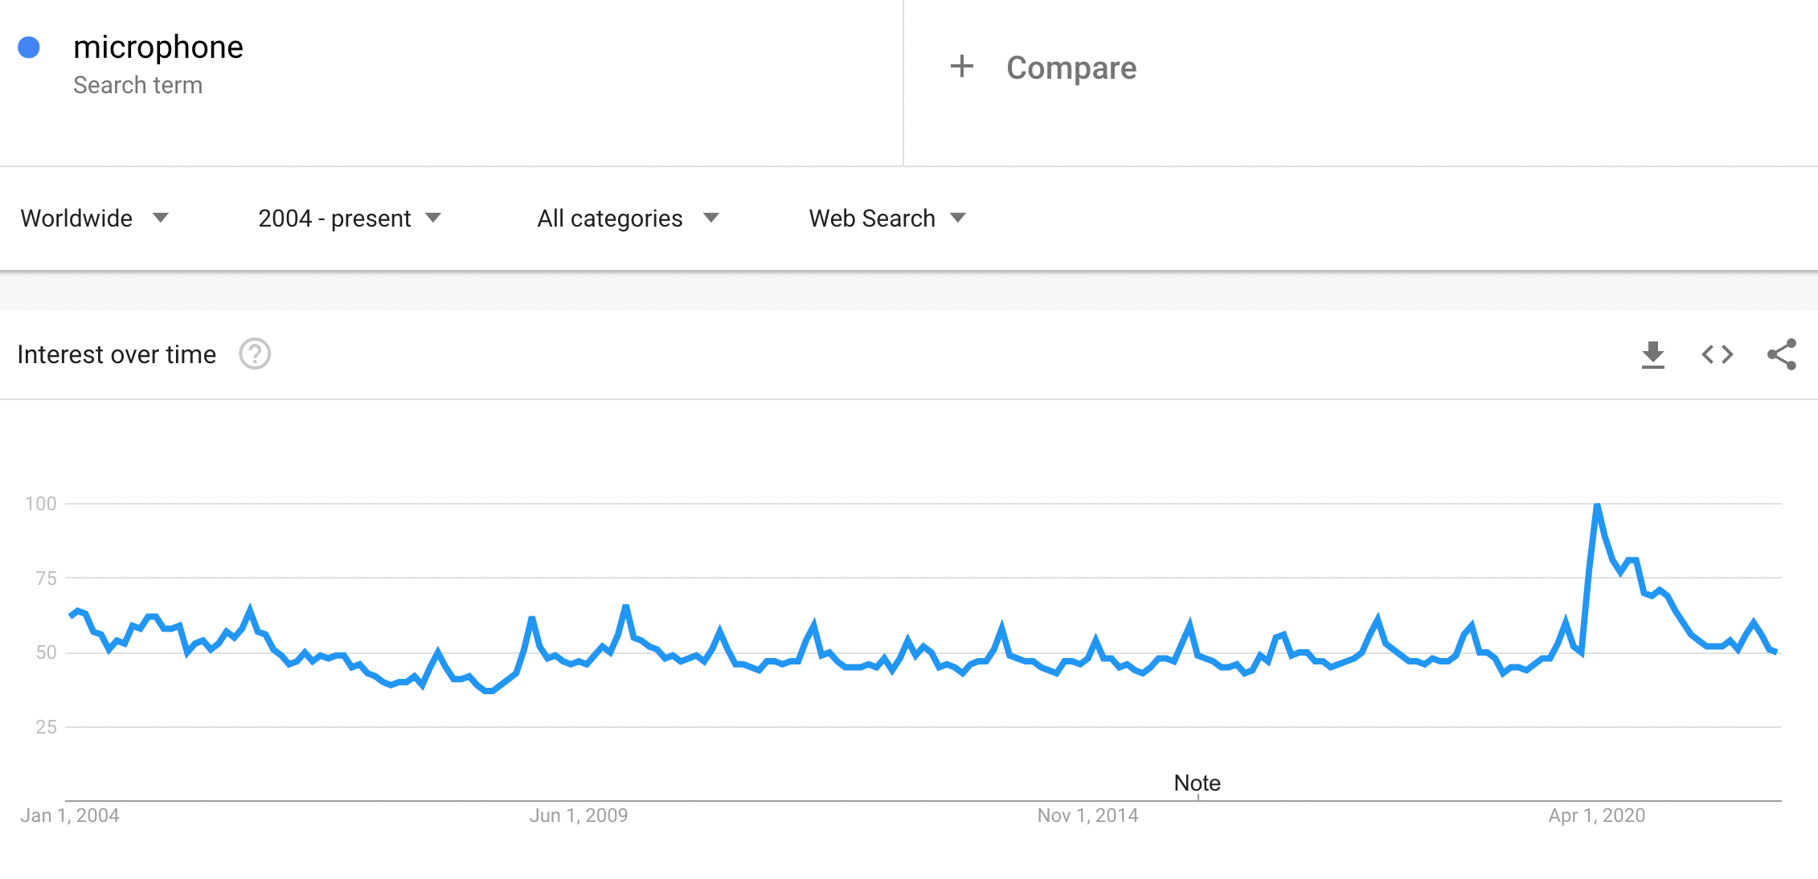1818x879 pixels.
Task: Click the 2004 - present dropdown arrow
Action: click(433, 218)
